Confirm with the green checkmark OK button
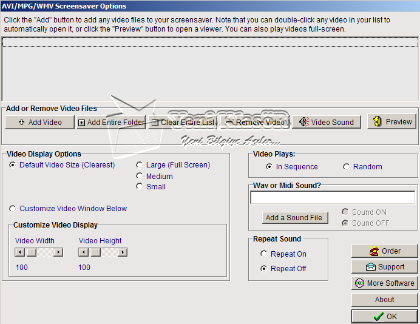Image resolution: width=420 pixels, height=324 pixels. tap(384, 316)
